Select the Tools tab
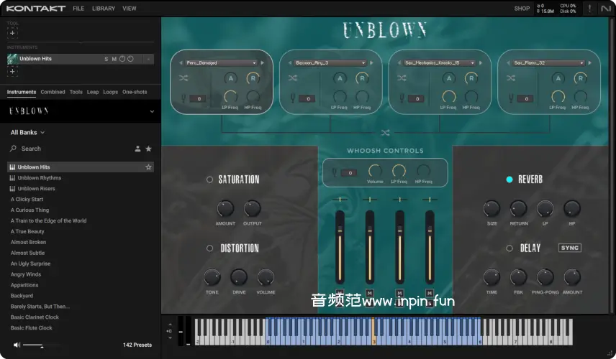Screen dimensions: 616x359 [x=76, y=92]
